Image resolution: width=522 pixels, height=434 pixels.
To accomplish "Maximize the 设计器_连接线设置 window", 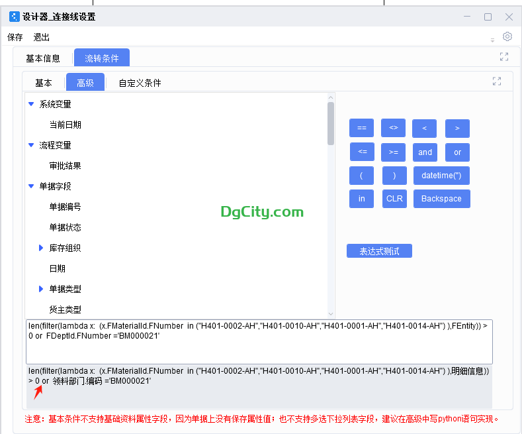I will 488,17.
